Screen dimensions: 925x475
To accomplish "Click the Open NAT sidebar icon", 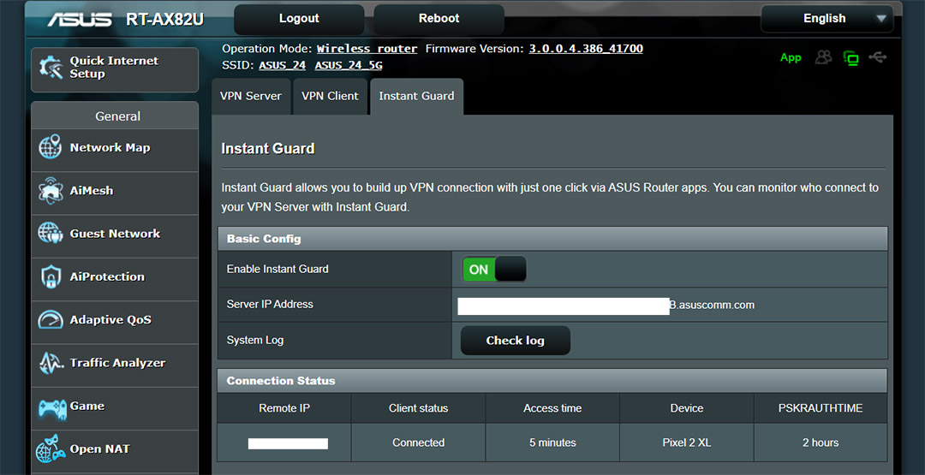I will (x=51, y=449).
